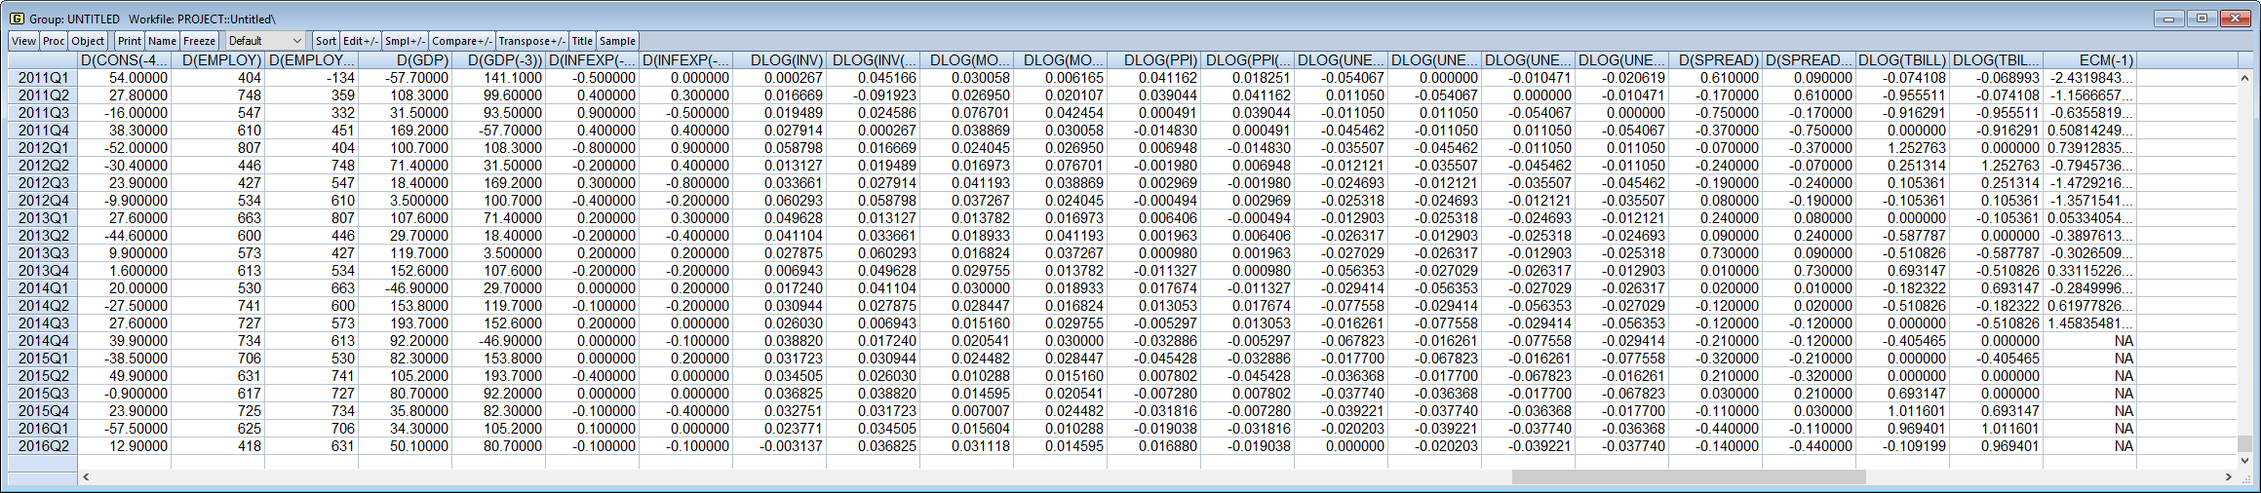This screenshot has height=493, width=2261.
Task: Click cell 54.00000 in row 2011Q1
Action: click(125, 78)
